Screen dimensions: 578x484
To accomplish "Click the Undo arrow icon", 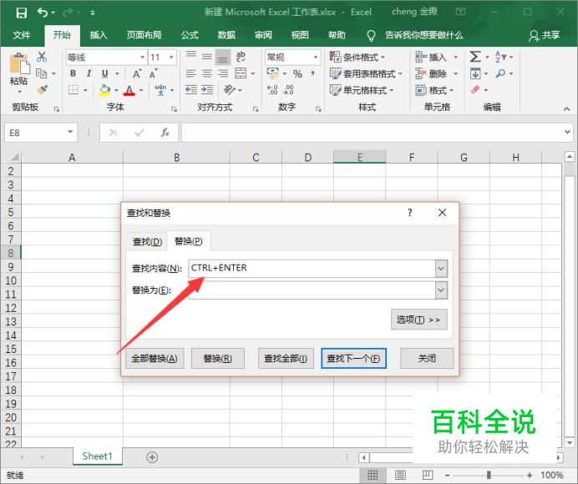I will pyautogui.click(x=43, y=13).
